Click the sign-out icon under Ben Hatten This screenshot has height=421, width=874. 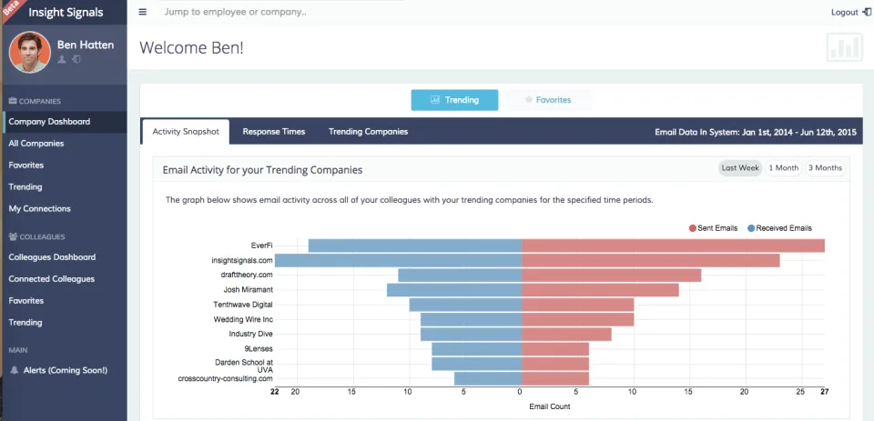click(x=76, y=59)
